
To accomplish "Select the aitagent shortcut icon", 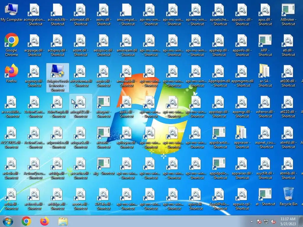I will [104, 106].
